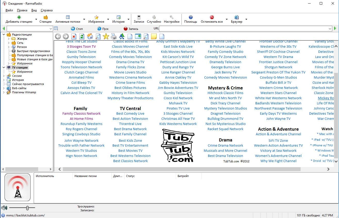Select Веб-сайты in the tree
Image resolution: width=339 pixels, height=218 pixels.
point(19,88)
